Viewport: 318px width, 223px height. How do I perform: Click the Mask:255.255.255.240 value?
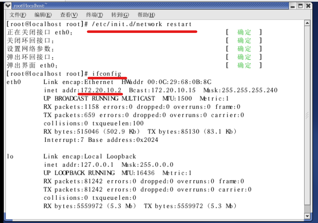pos(240,90)
